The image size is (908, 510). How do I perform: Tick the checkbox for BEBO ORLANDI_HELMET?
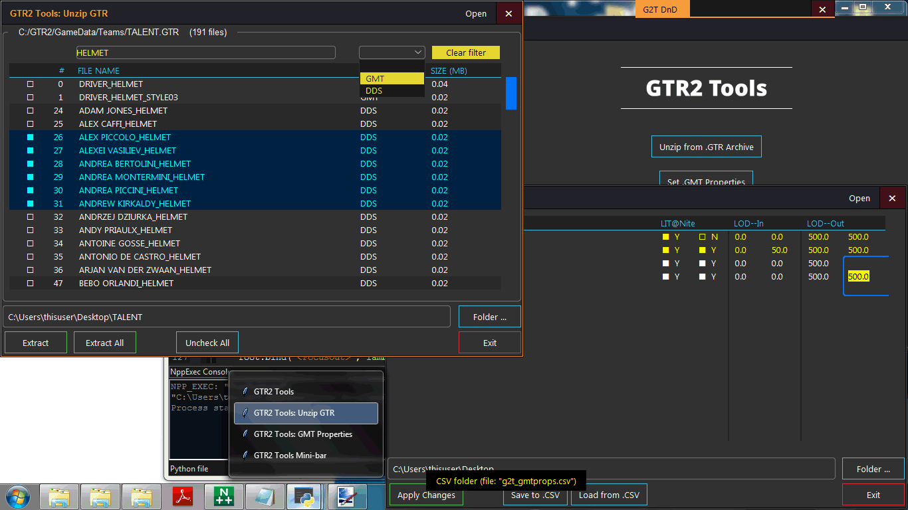30,284
